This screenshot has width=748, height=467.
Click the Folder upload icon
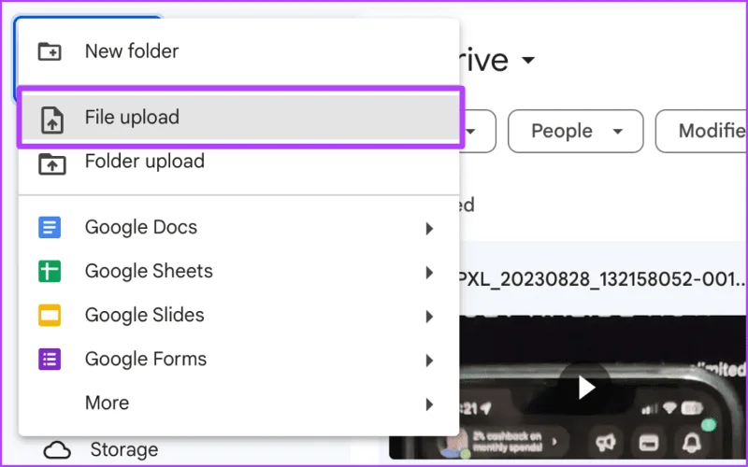click(52, 163)
